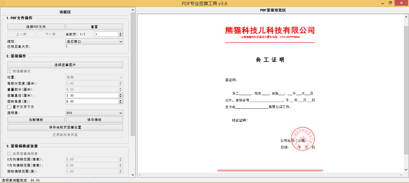Click the 熊猫科技儿科技有限公司 red header text
The image size is (409, 183).
pos(270,30)
